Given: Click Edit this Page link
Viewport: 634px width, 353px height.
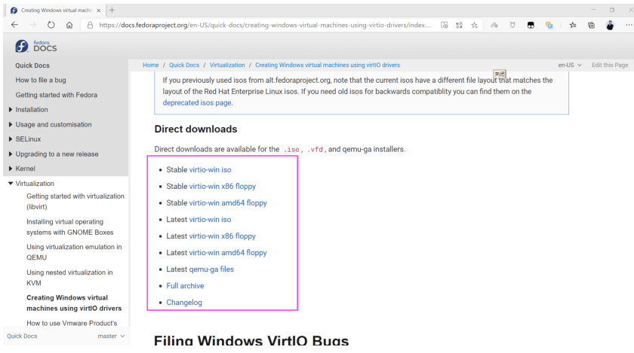Looking at the screenshot, I should coord(610,65).
